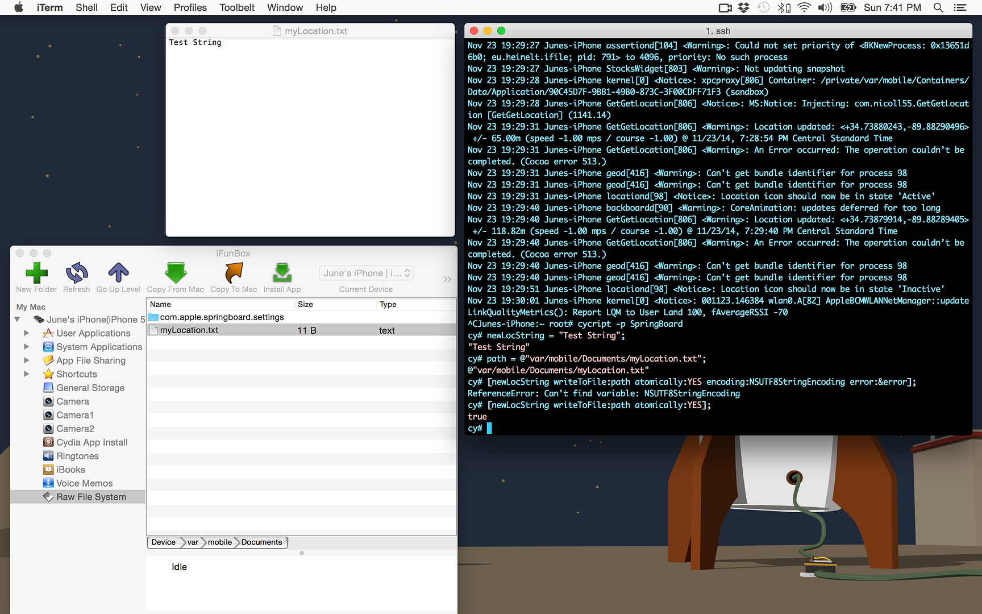Image resolution: width=982 pixels, height=614 pixels.
Task: Expand User Applications tree node
Action: pyautogui.click(x=26, y=333)
